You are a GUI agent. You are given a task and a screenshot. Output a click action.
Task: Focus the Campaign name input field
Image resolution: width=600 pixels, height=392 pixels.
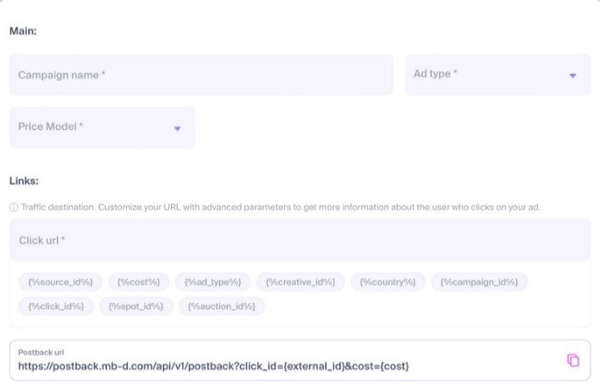coord(201,75)
